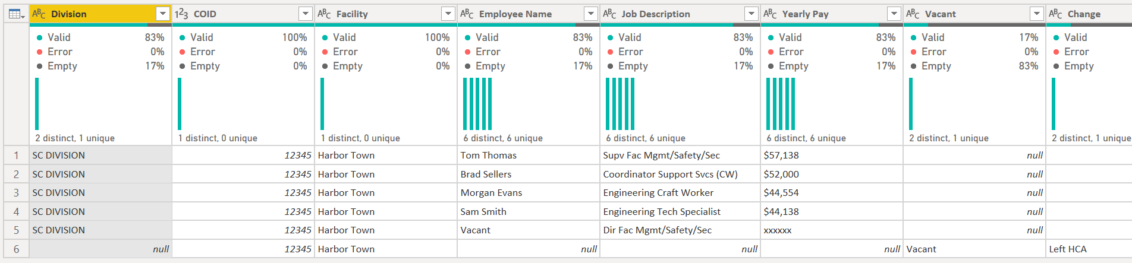Screen dimensions: 1132x263
Task: Click the Vacant column quality bar
Action: (x=974, y=25)
